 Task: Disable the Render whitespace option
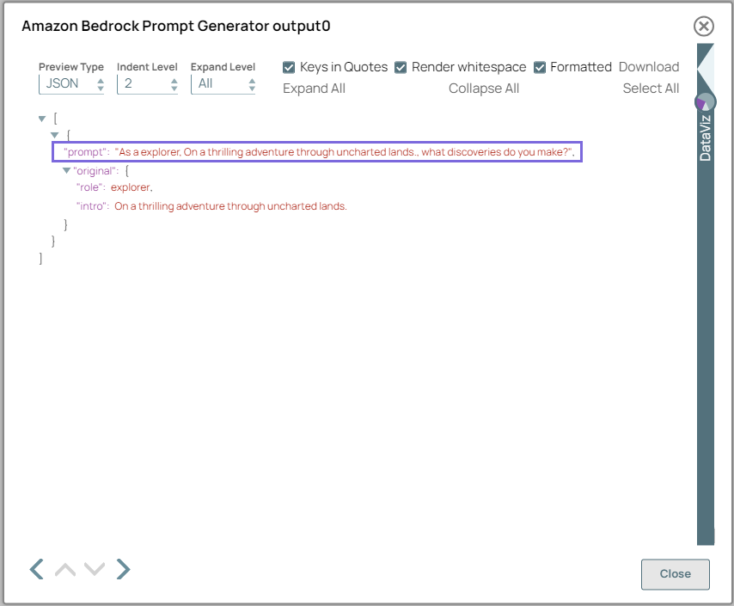[x=401, y=66]
